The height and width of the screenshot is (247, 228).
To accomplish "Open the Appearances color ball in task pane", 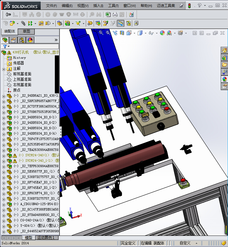I will pyautogui.click(x=224, y=79).
